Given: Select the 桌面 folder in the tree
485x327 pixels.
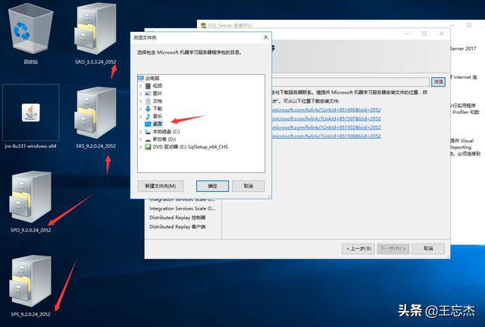Looking at the screenshot, I should [x=158, y=123].
